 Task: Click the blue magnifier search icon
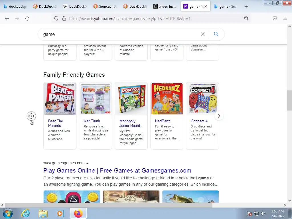(216, 34)
